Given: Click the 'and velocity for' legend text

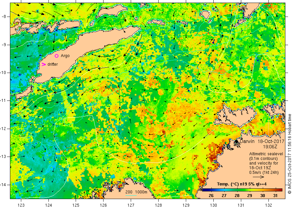Looking at the screenshot, I should (x=264, y=163).
